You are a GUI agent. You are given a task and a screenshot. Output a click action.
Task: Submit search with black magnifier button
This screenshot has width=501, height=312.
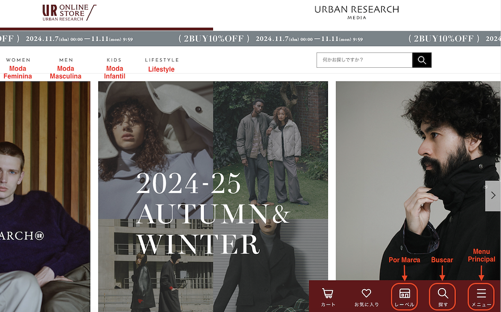422,60
